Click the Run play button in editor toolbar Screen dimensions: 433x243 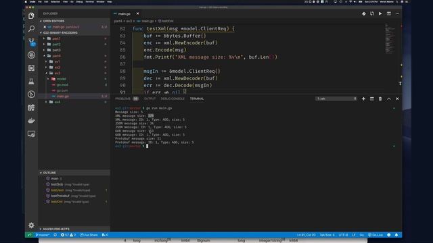(380, 13)
